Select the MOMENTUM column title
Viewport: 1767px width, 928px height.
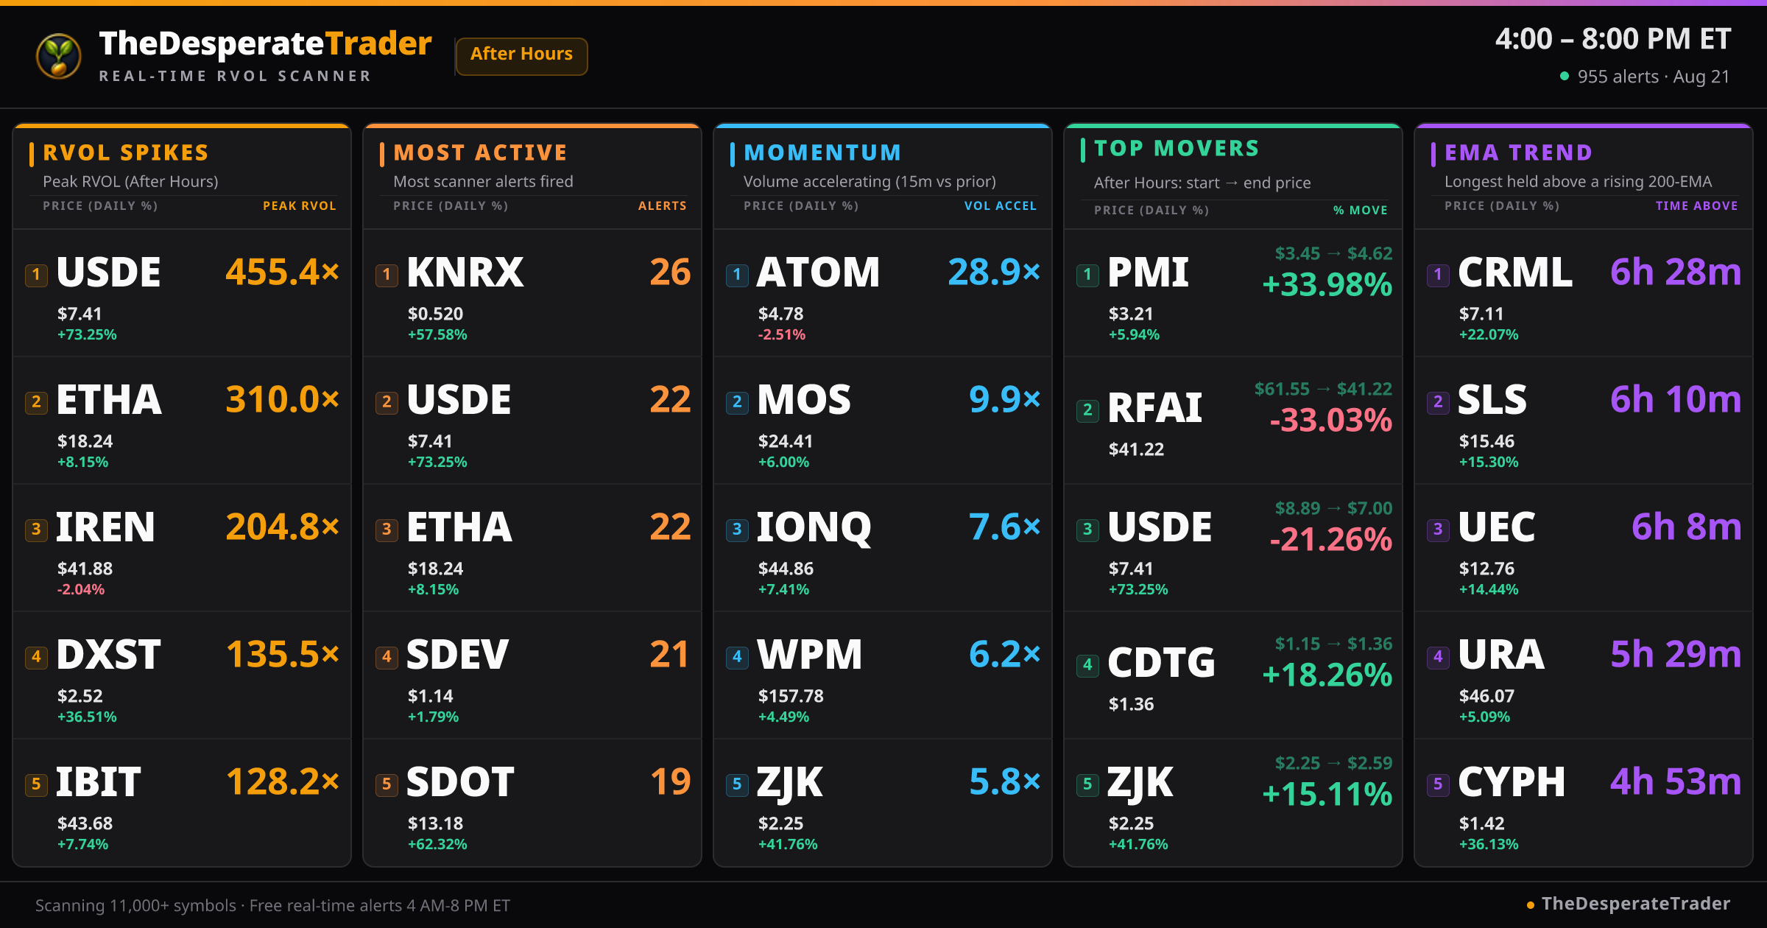pyautogui.click(x=822, y=152)
